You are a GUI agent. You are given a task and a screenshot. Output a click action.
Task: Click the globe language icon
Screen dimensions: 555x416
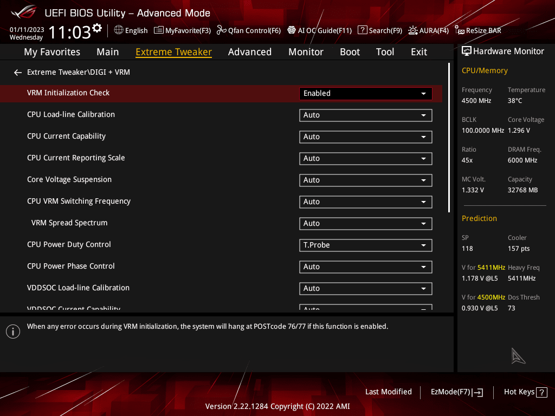point(119,30)
